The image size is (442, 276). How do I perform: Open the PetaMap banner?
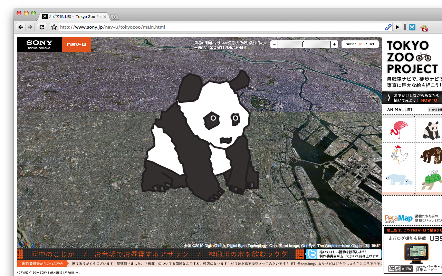(x=413, y=218)
